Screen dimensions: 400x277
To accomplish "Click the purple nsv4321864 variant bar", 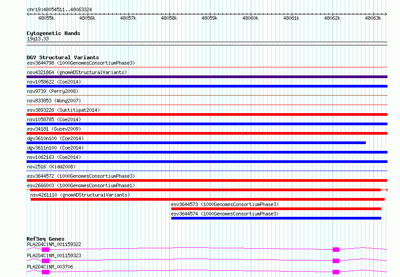I will pos(207,77).
